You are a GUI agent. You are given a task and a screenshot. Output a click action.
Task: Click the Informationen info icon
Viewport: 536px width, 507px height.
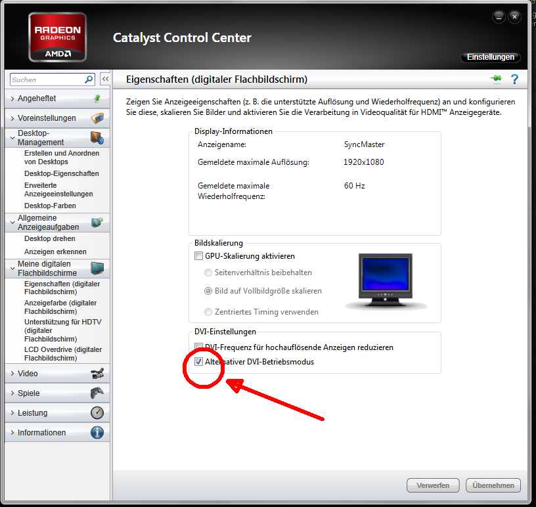pyautogui.click(x=97, y=433)
